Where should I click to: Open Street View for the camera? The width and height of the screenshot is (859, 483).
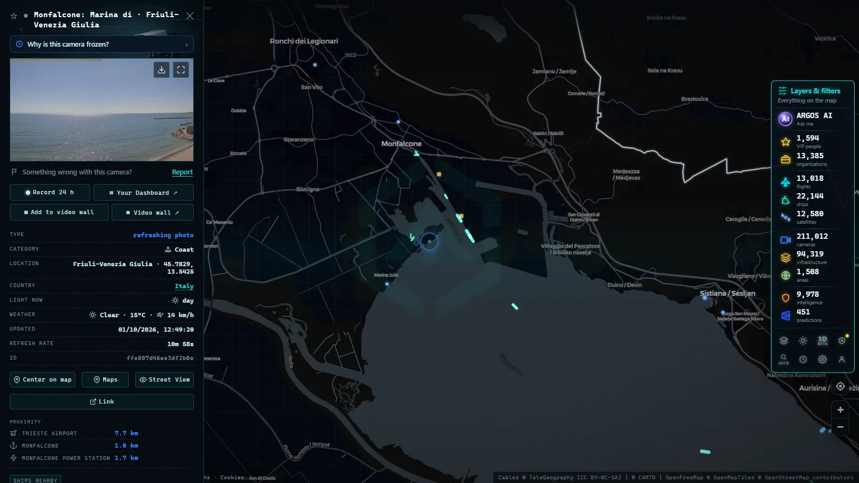pyautogui.click(x=164, y=379)
